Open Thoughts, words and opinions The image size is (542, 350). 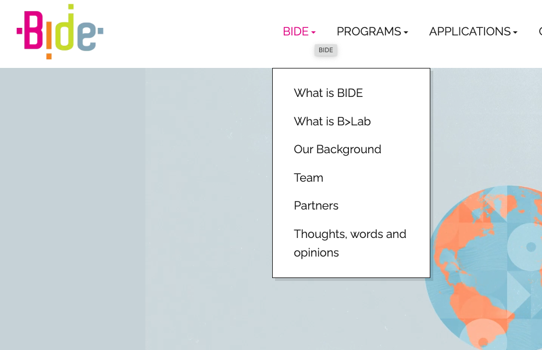point(350,243)
